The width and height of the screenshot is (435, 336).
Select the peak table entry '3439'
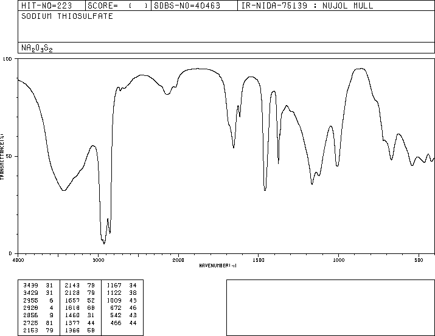[x=31, y=286]
